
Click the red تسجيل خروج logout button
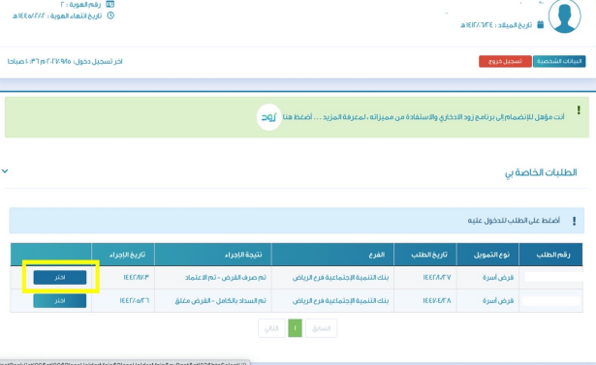click(505, 61)
